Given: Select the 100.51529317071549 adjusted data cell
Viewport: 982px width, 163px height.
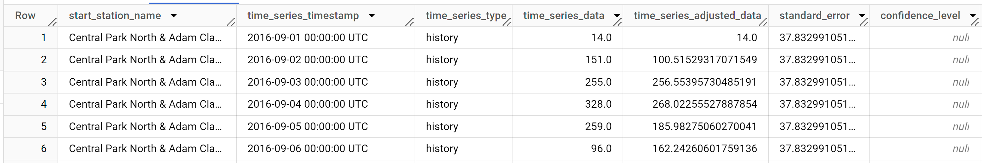Looking at the screenshot, I should coord(704,60).
